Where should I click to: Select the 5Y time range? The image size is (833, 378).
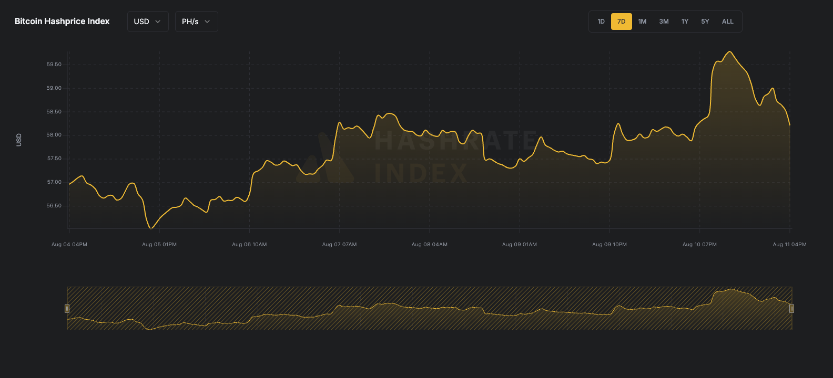(705, 22)
